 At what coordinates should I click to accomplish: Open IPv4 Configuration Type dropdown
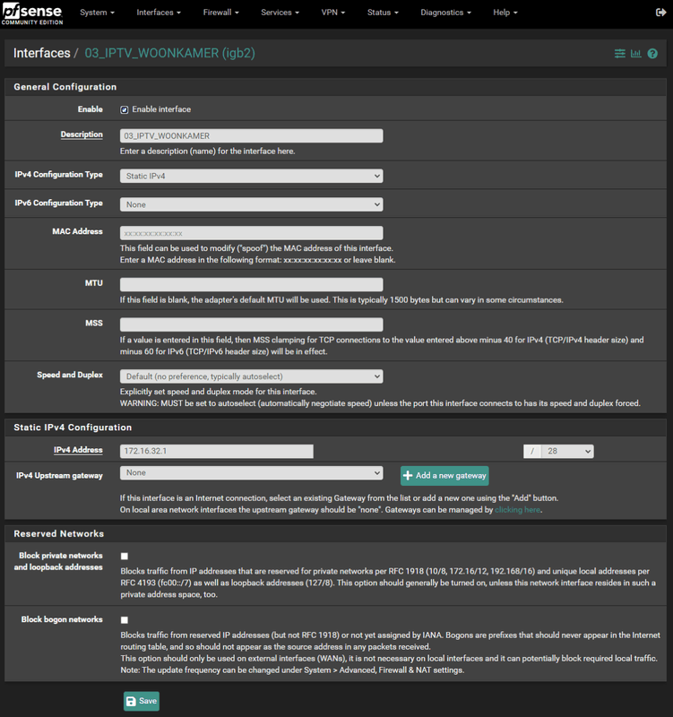point(252,176)
